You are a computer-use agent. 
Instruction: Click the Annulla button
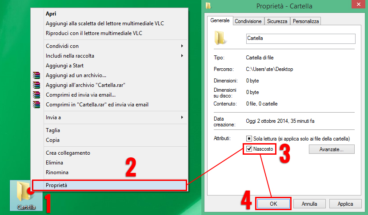point(309,204)
